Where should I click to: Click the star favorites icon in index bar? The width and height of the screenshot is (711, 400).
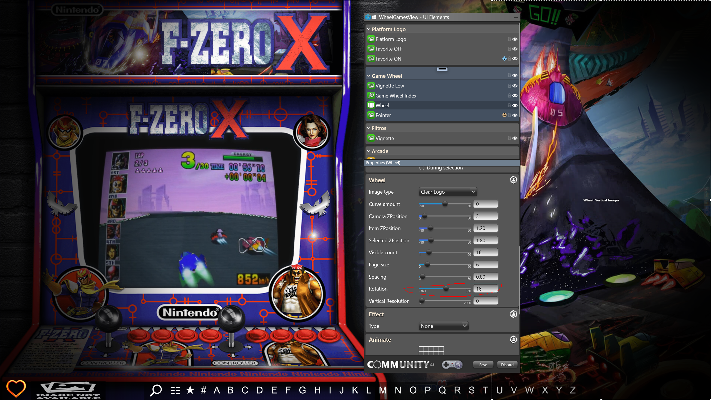pyautogui.click(x=190, y=390)
